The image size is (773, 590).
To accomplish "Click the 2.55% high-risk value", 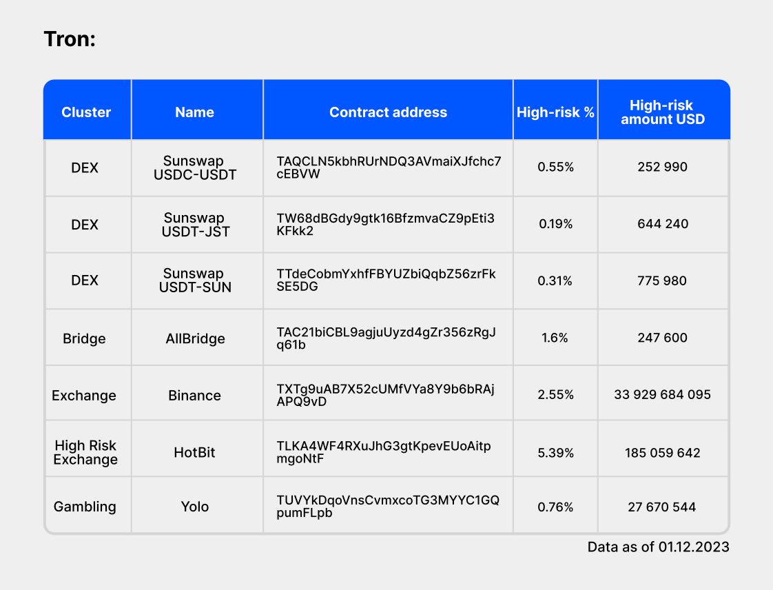I will (x=555, y=395).
